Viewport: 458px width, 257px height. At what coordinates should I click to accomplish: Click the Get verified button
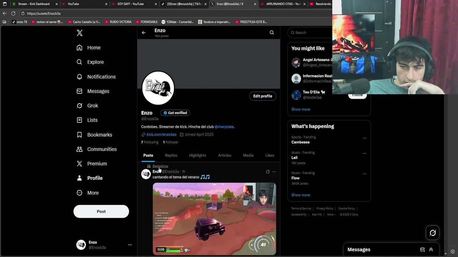175,113
